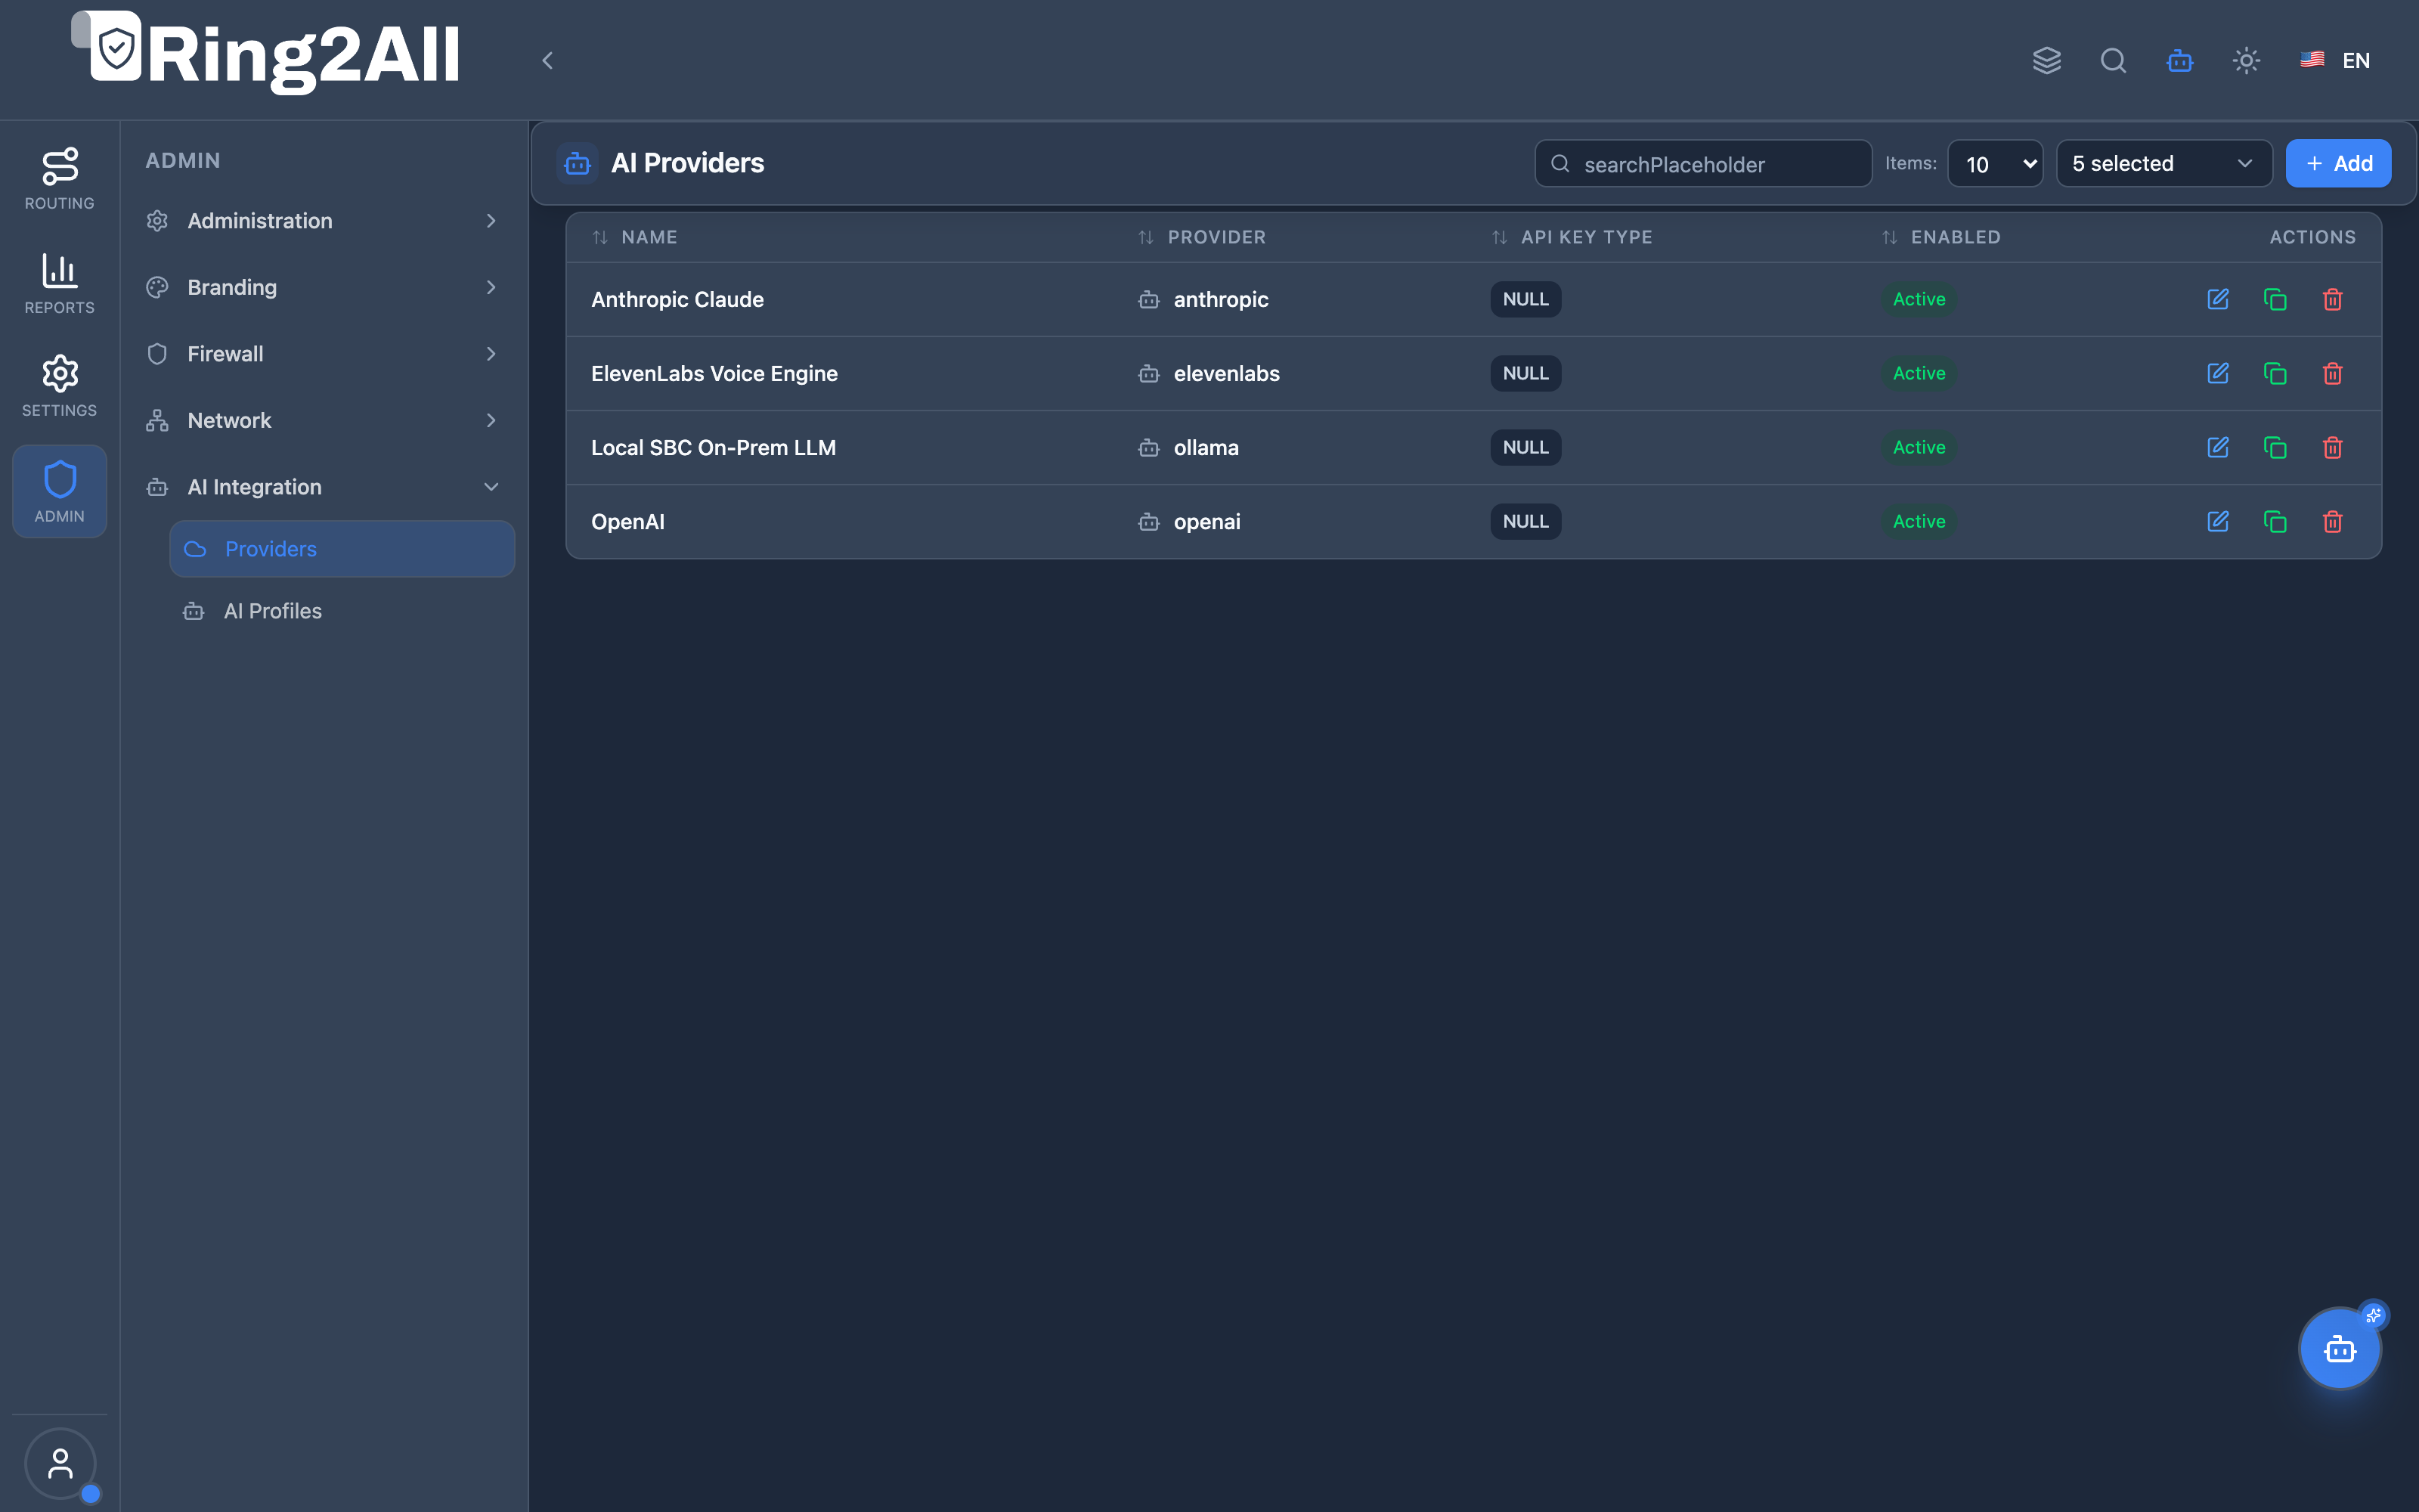This screenshot has height=1512, width=2419.
Task: Delete the ElevenLabs Voice Engine entry
Action: (2332, 373)
